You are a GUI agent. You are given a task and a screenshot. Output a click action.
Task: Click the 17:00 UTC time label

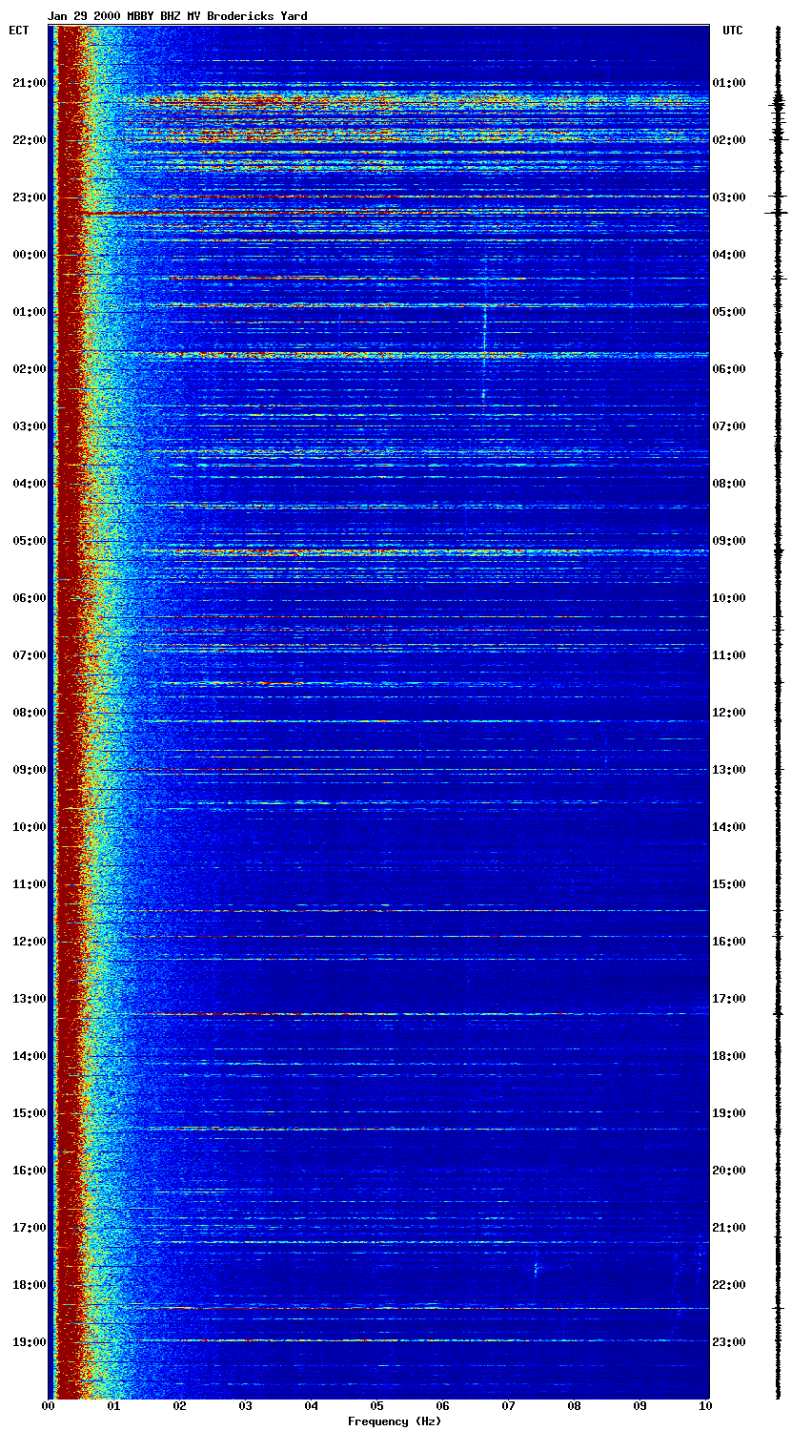729,999
